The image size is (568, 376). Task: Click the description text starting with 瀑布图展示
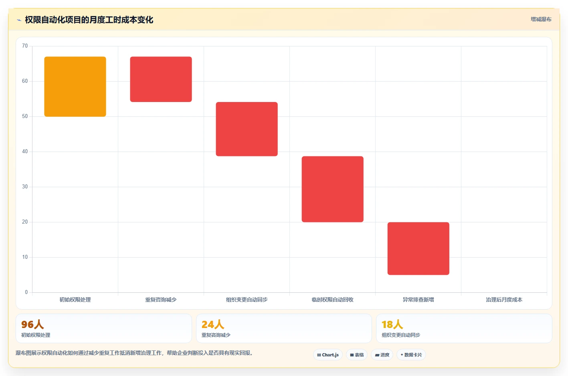[134, 353]
